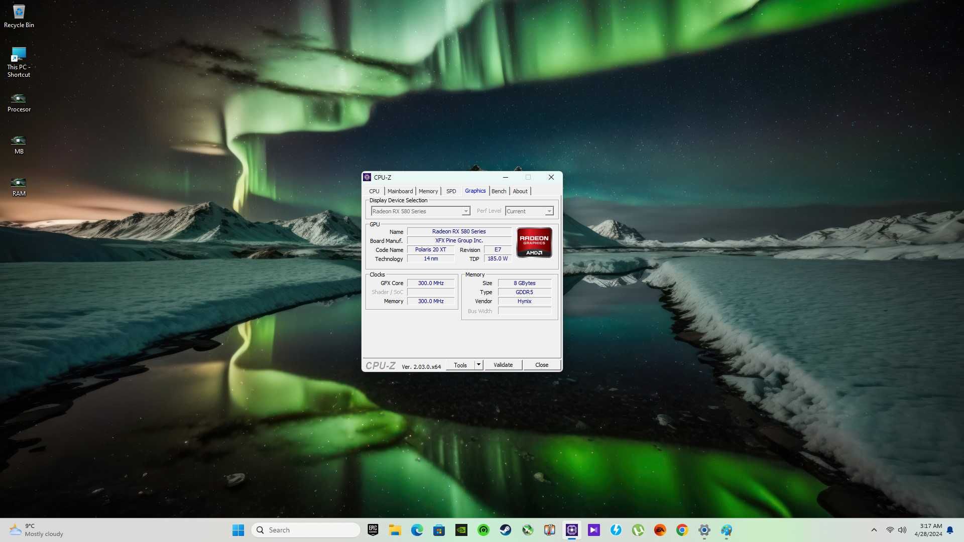Screen dimensions: 964x542
Task: Open Paint palette icon on taskbar
Action: click(726, 530)
